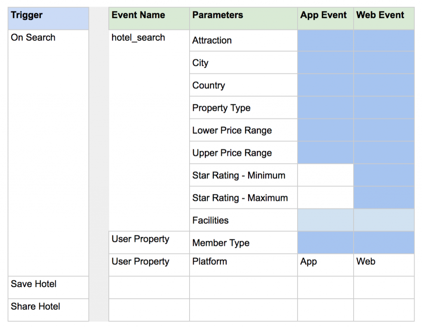Click the Share Hotel trigger cell

(48, 310)
